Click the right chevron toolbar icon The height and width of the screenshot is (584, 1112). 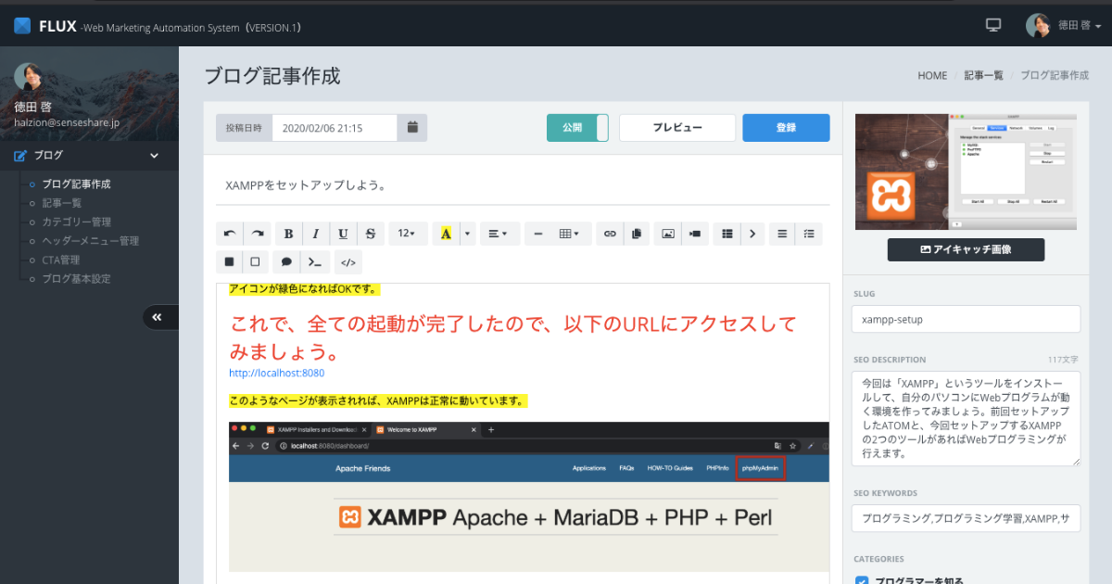[752, 234]
